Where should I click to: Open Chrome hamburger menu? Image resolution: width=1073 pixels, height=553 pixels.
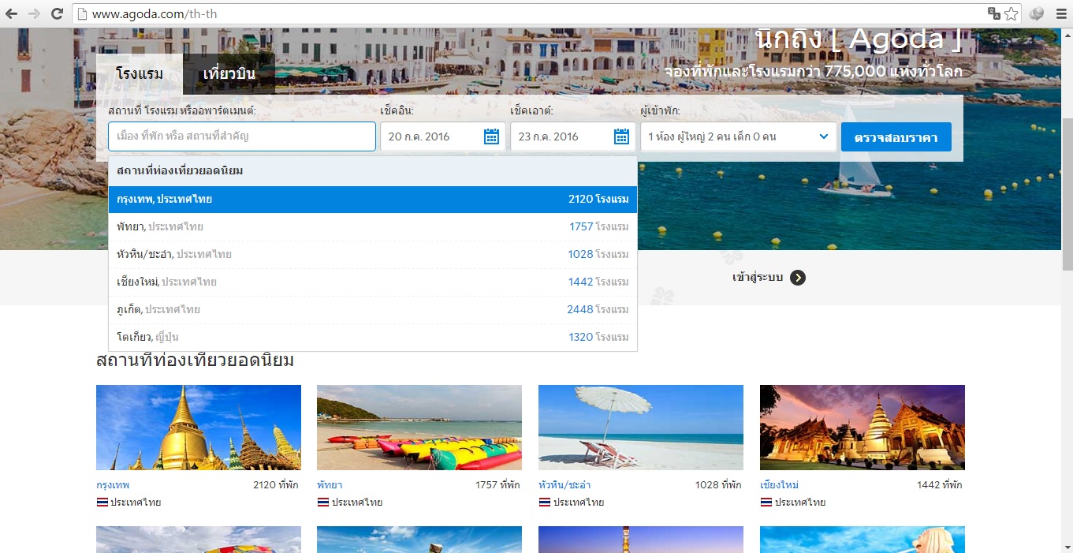1061,13
